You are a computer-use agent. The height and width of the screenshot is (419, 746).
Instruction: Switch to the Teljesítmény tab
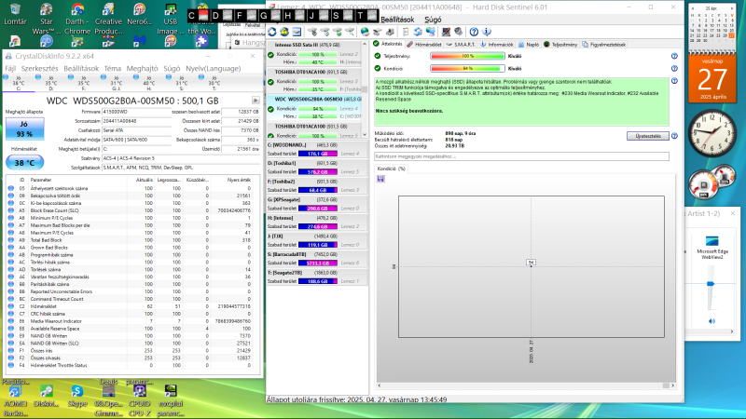[560, 44]
